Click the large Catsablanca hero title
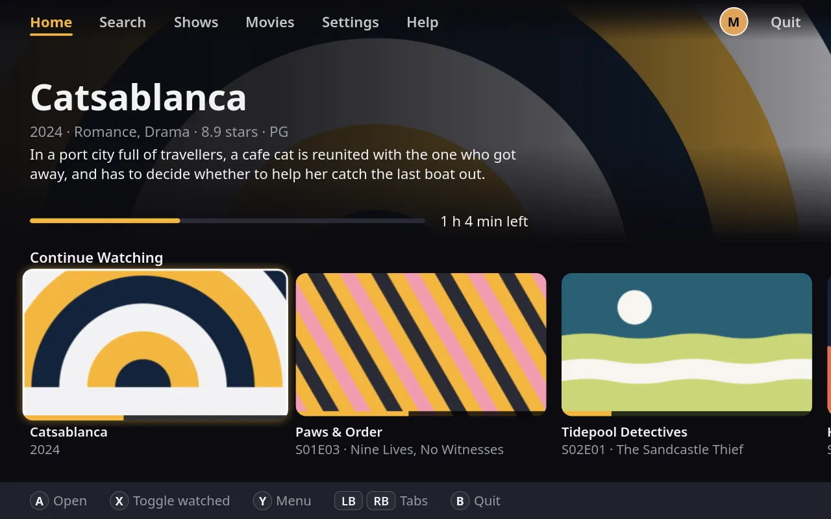This screenshot has width=831, height=519. click(x=138, y=98)
